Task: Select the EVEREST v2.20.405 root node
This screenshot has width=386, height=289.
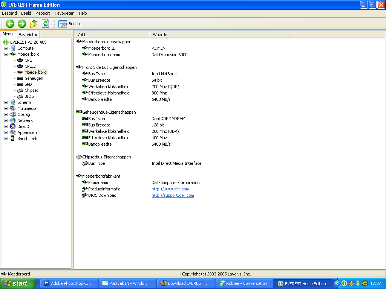Action: coord(28,42)
